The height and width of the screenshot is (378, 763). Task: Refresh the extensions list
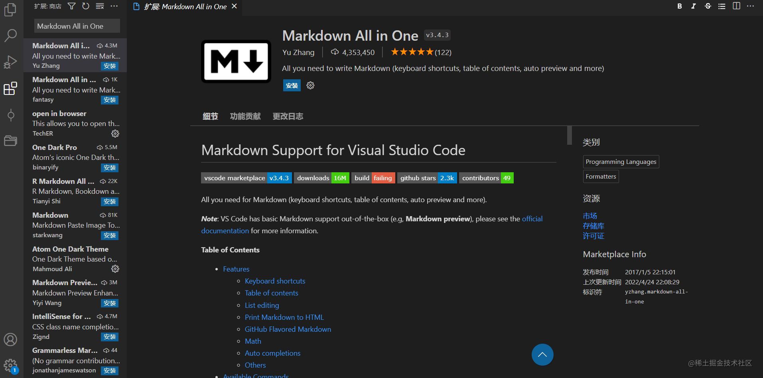pos(85,6)
